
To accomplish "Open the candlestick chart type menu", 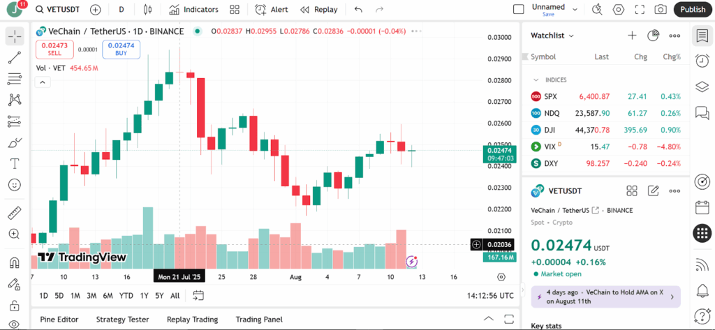I will coord(147,9).
